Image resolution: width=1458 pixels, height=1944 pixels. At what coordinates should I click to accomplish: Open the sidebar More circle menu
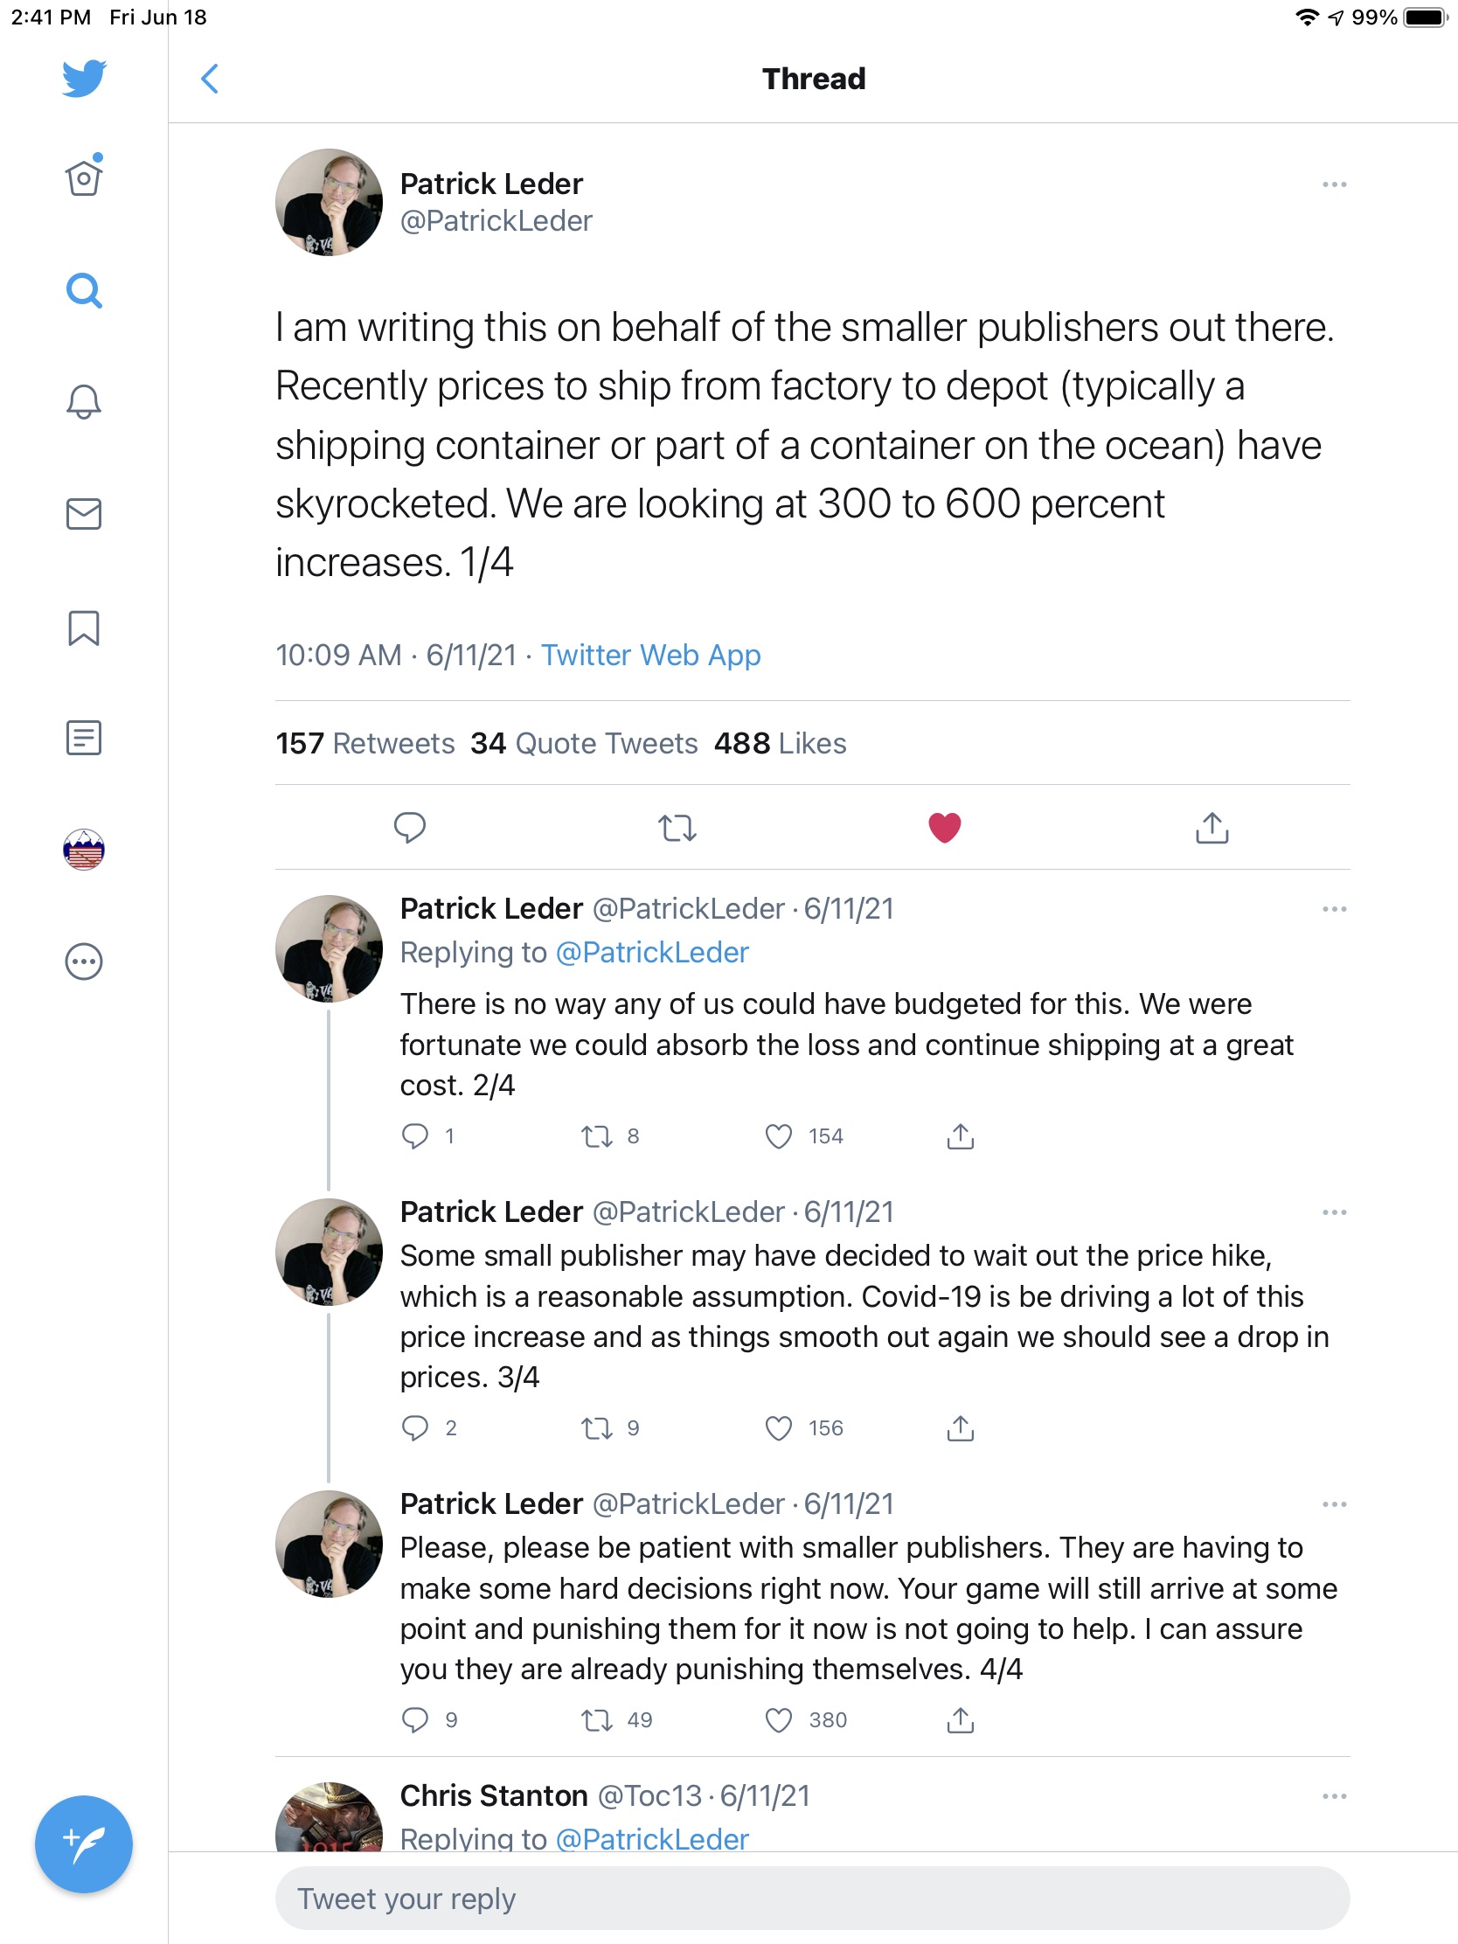(x=84, y=962)
